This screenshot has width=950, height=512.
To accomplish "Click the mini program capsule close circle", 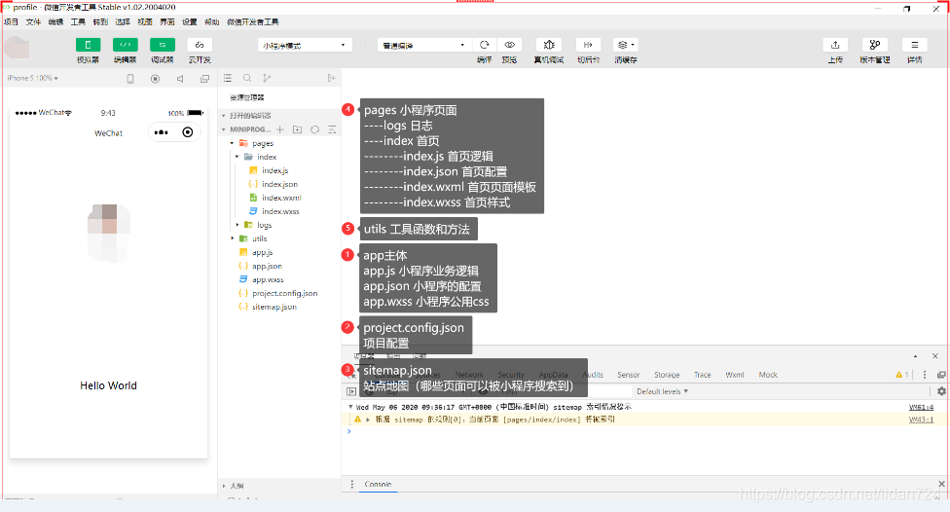I will tap(188, 132).
